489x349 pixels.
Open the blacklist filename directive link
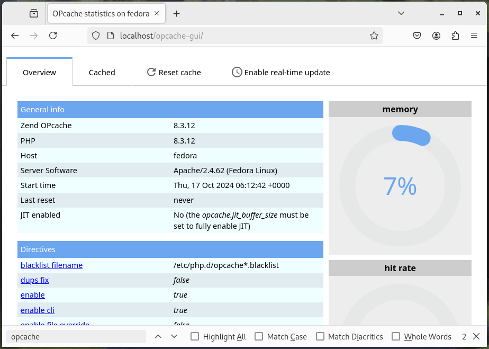click(x=51, y=265)
